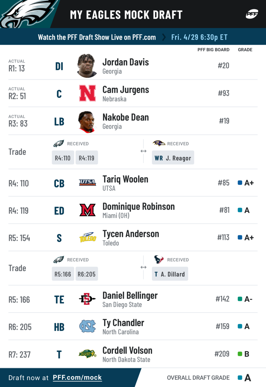Click the Ravens logo in first trade
The height and width of the screenshot is (387, 266).
pos(159,143)
